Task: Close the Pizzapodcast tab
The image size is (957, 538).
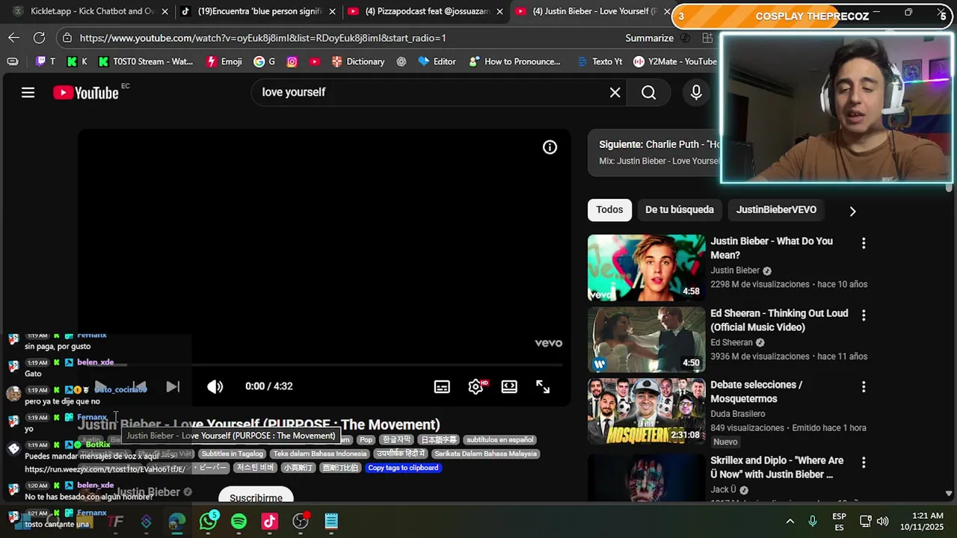Action: [x=500, y=11]
